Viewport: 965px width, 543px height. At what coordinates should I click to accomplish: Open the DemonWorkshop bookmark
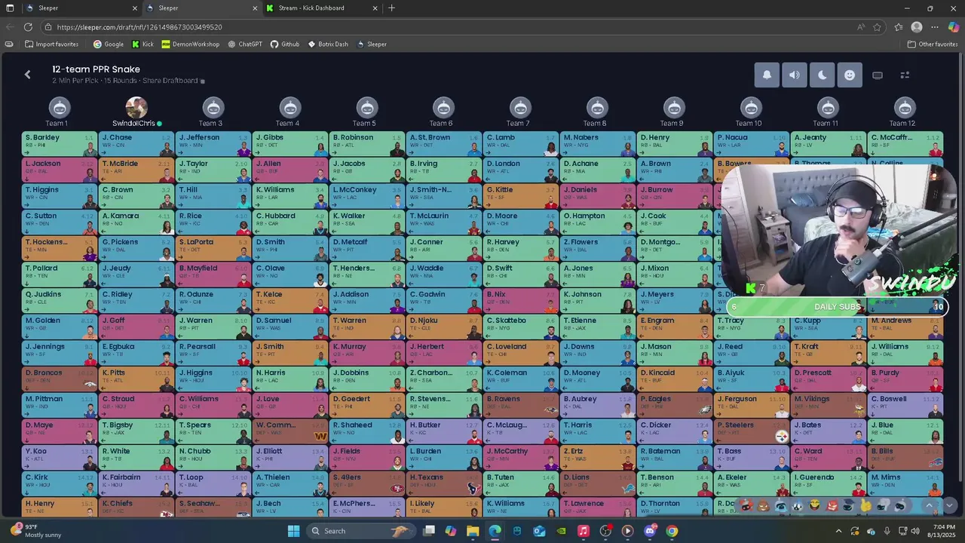click(x=191, y=44)
